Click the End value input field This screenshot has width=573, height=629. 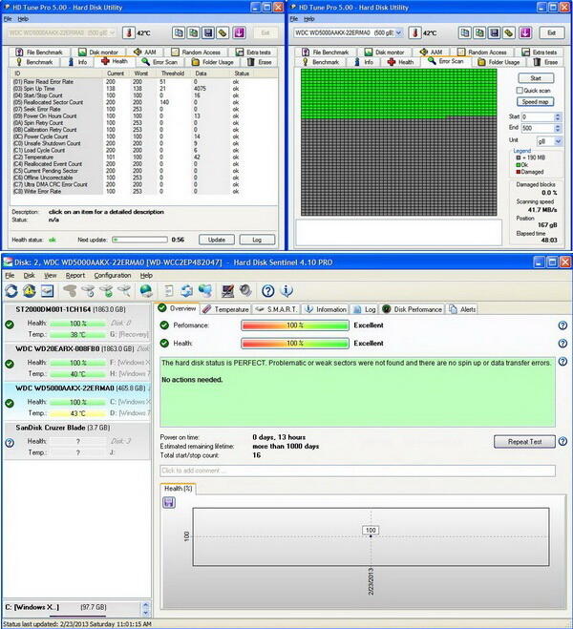(538, 128)
